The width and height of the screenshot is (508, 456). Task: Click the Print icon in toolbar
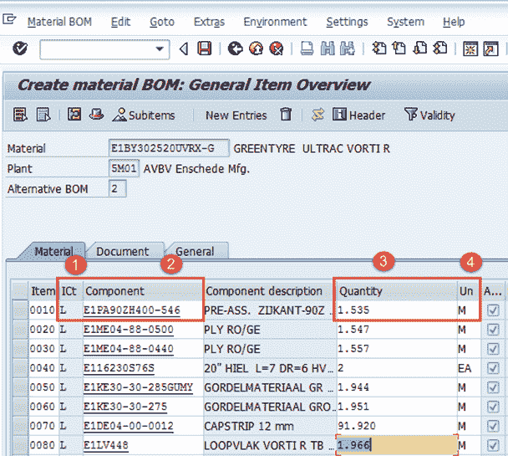pos(307,49)
